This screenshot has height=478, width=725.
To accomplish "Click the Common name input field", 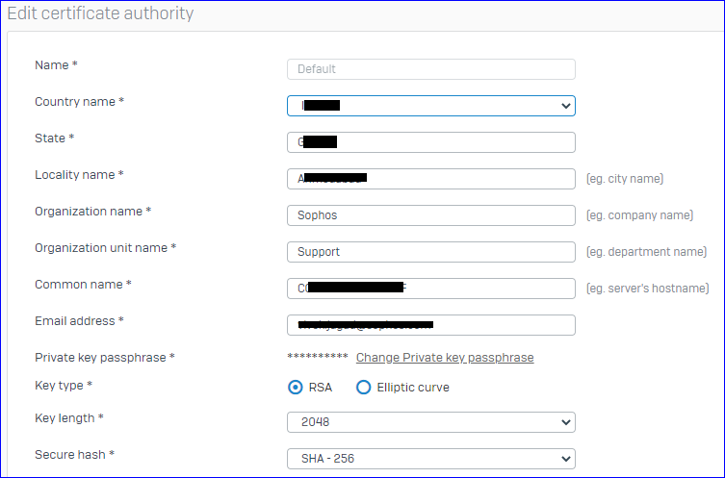I will coord(431,289).
